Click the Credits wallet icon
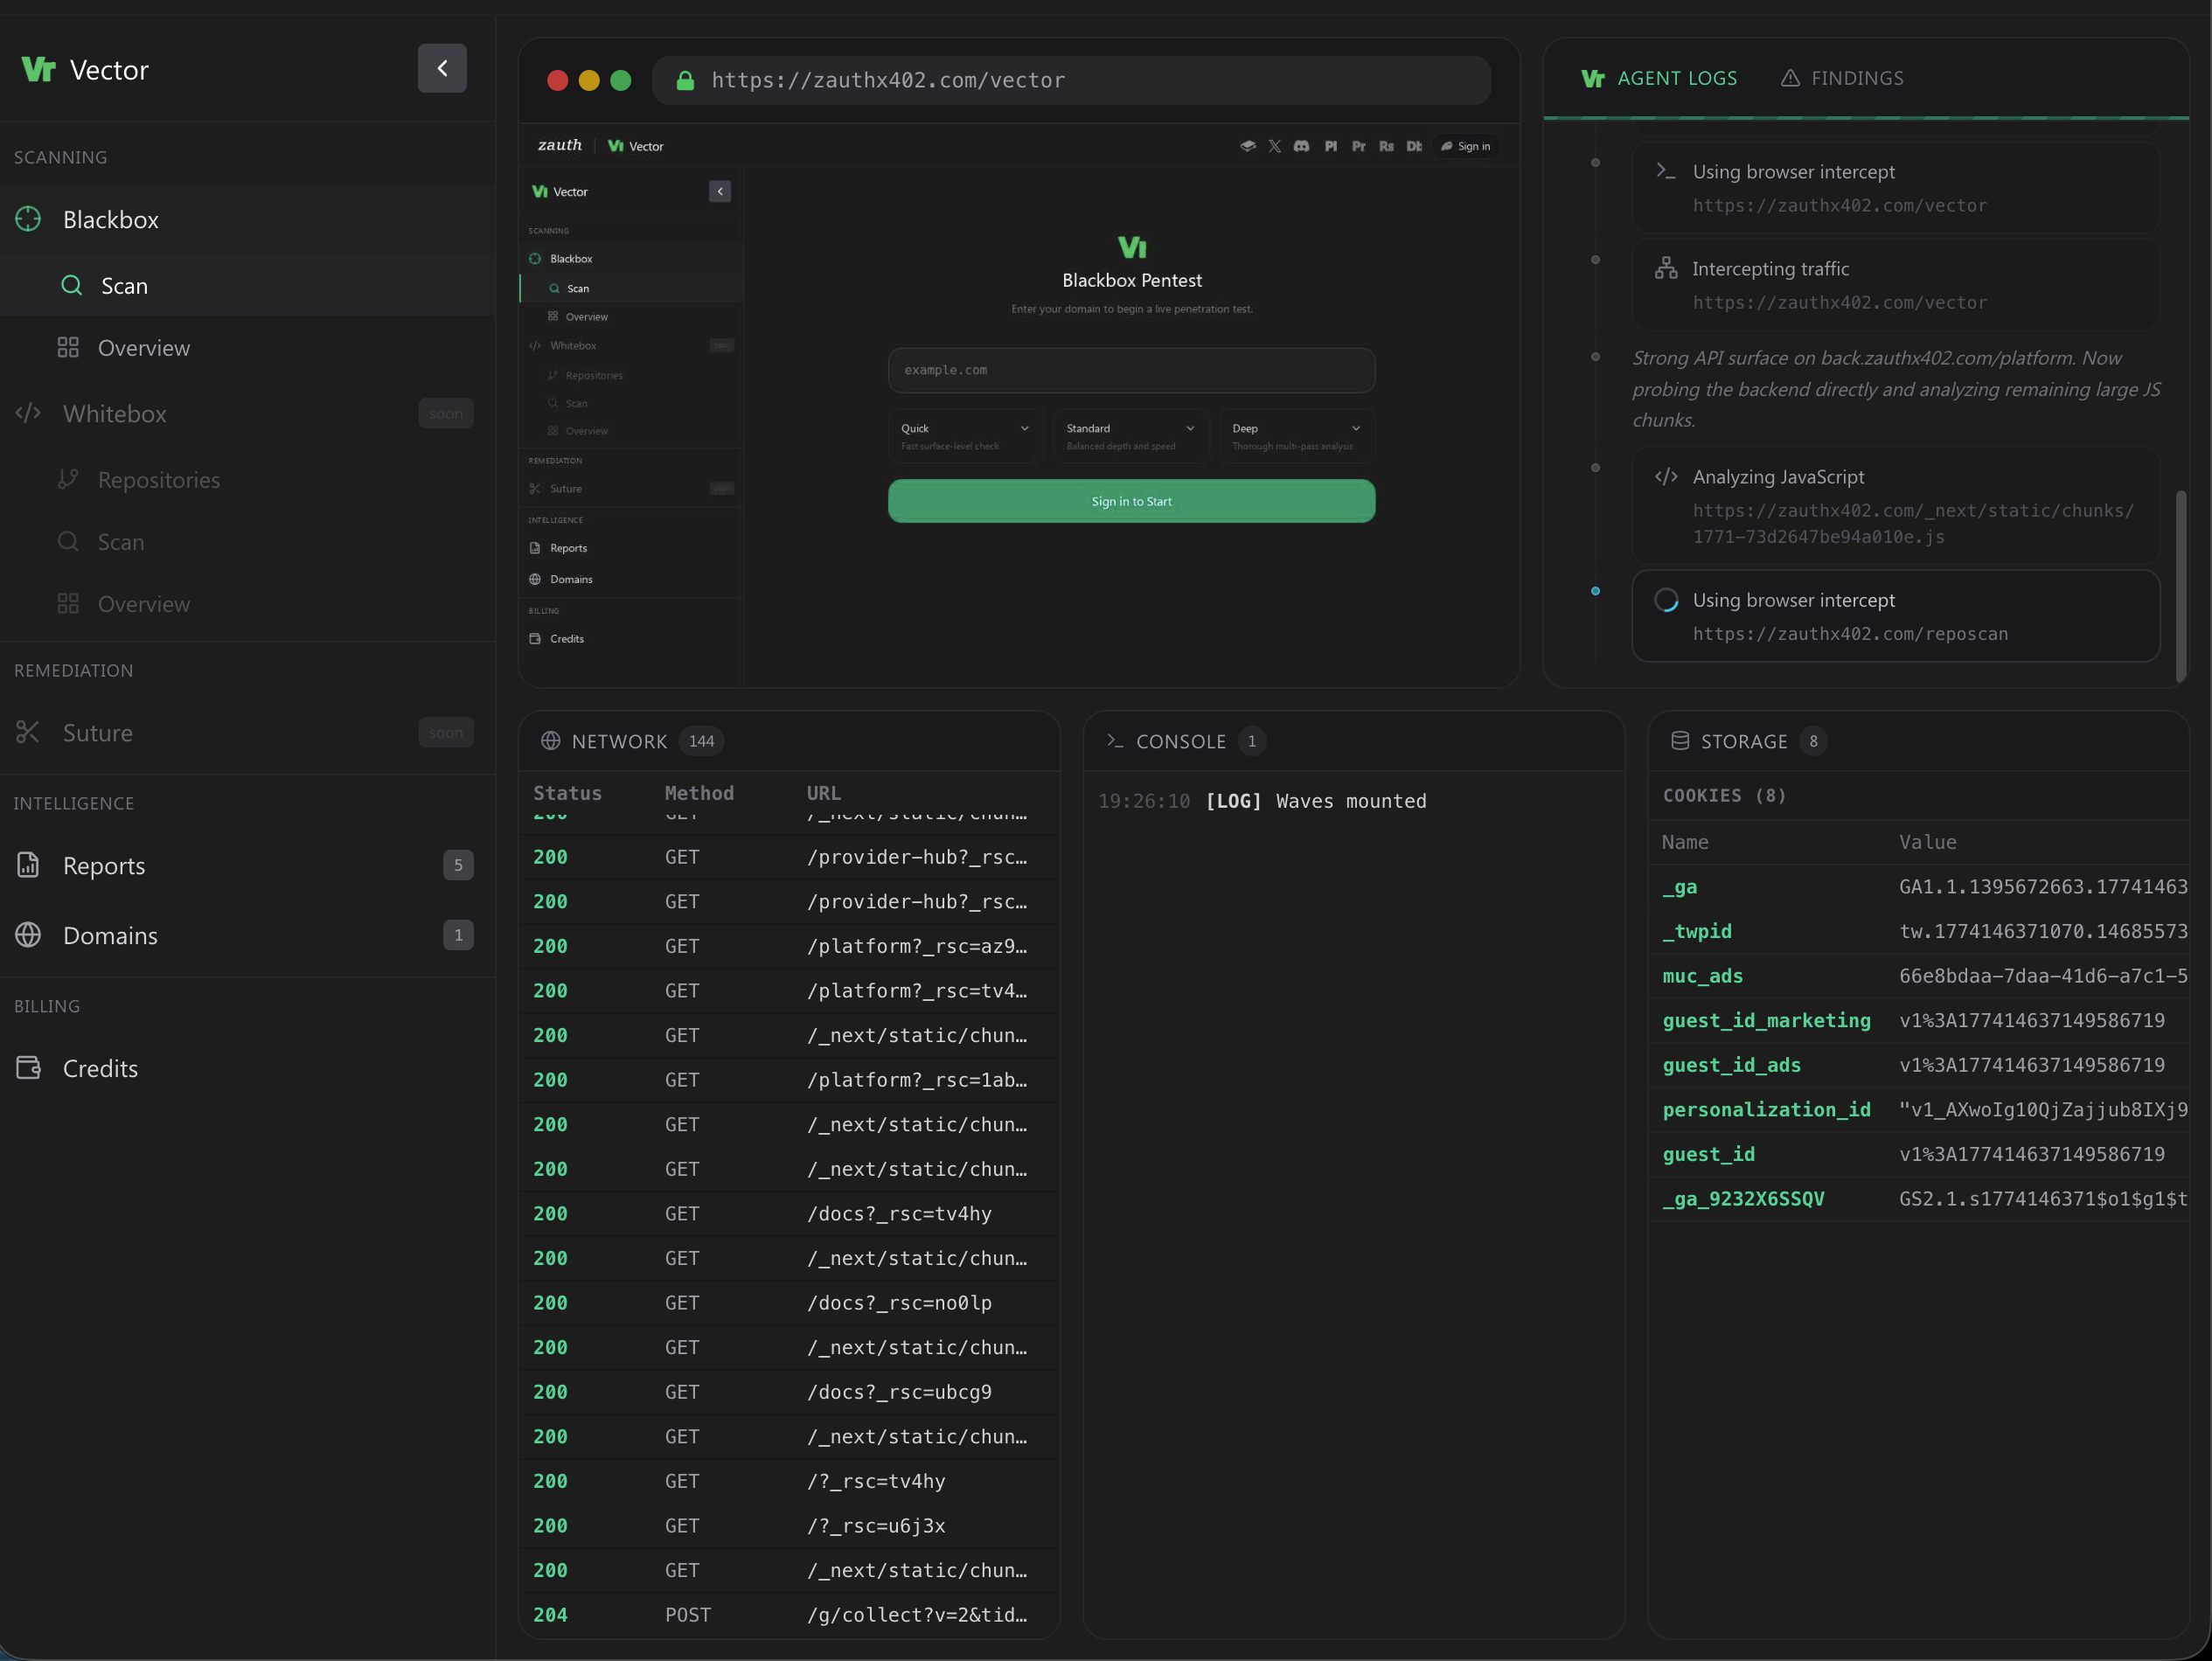This screenshot has height=1661, width=2212. tap(28, 1068)
